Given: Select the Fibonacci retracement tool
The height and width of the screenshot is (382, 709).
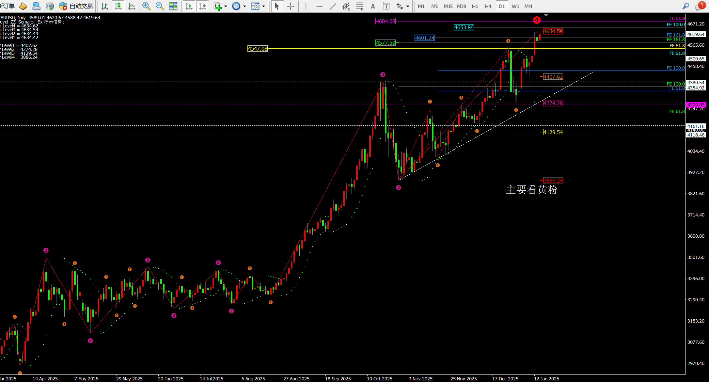Looking at the screenshot, I should click(x=359, y=6).
